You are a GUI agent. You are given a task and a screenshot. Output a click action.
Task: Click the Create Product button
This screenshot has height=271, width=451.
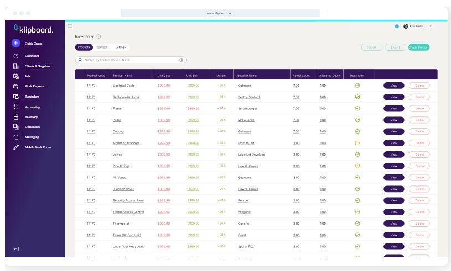(x=419, y=47)
